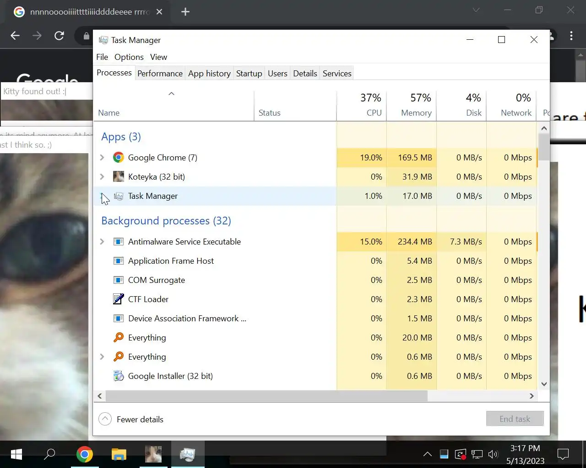The height and width of the screenshot is (468, 586).
Task: Switch to the Startup tab
Action: point(249,74)
